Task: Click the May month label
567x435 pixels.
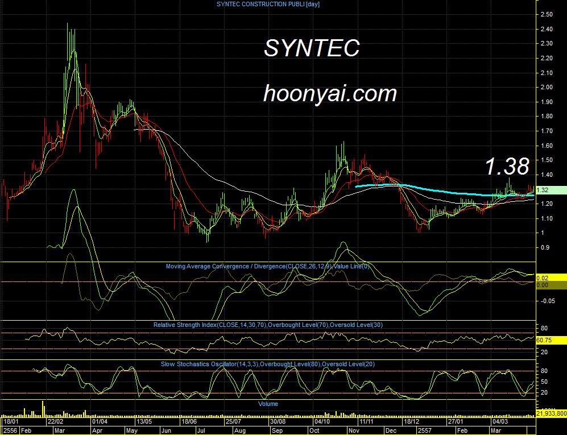Action: 132,430
